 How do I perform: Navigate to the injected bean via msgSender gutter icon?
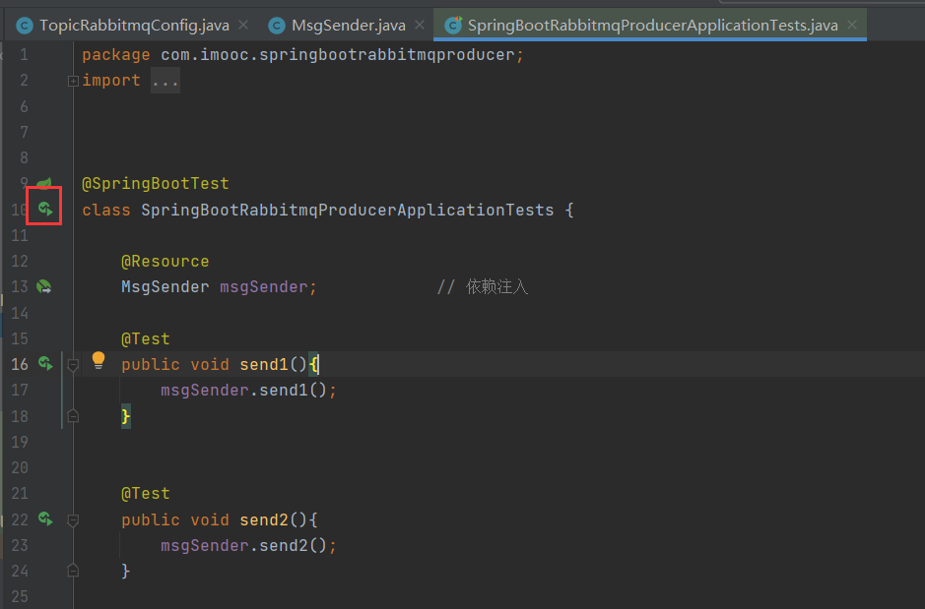(44, 287)
